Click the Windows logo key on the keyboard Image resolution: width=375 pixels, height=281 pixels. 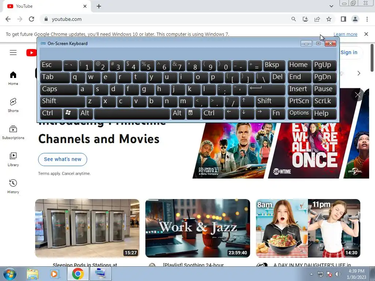70,113
